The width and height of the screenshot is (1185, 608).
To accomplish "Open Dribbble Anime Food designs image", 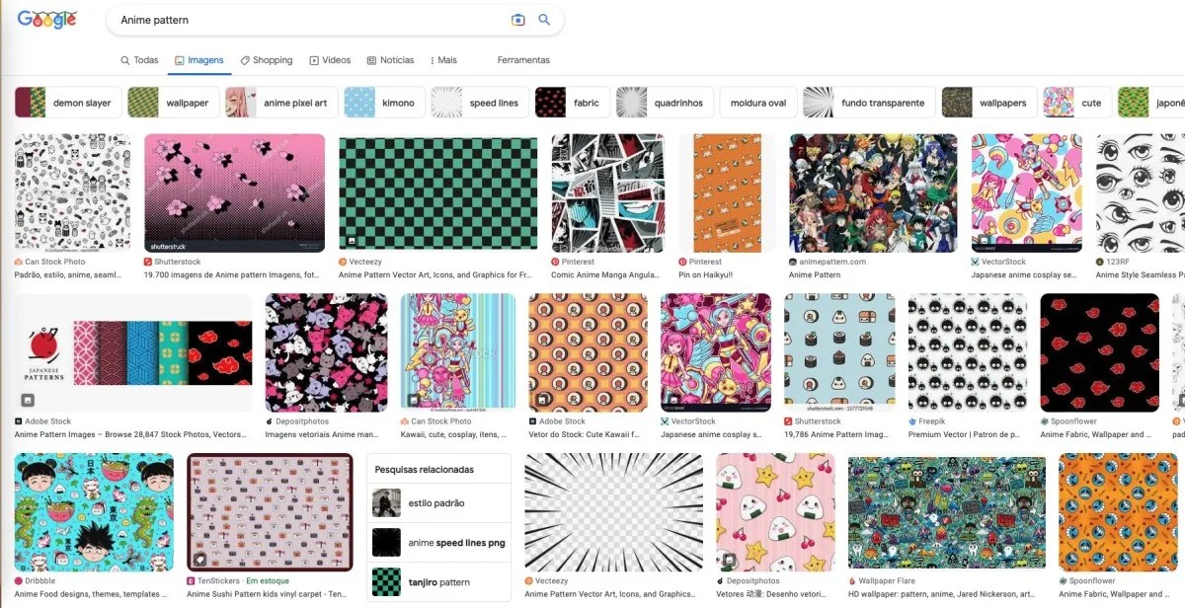I will click(94, 512).
